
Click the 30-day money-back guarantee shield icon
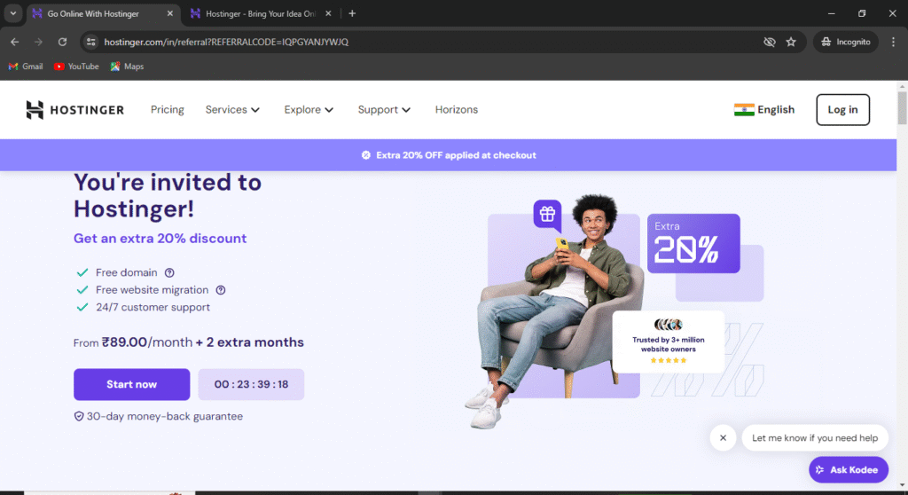[x=79, y=416]
